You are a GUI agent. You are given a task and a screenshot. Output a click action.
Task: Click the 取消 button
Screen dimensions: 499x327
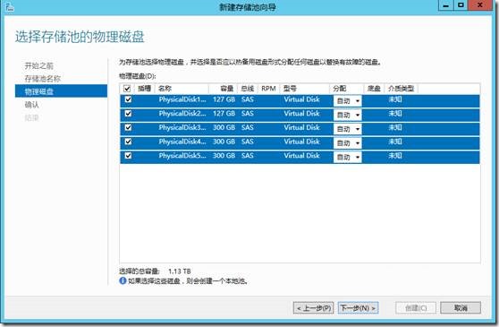[461, 308]
